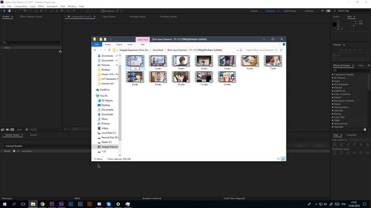Viewport: 371px width, 208px height.
Task: Switch to Render Queue panel tab
Action: pos(12,135)
